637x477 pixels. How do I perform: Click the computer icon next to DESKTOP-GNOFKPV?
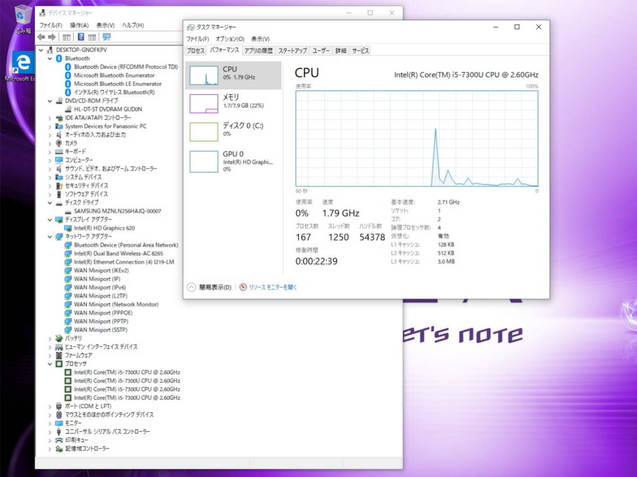point(50,50)
